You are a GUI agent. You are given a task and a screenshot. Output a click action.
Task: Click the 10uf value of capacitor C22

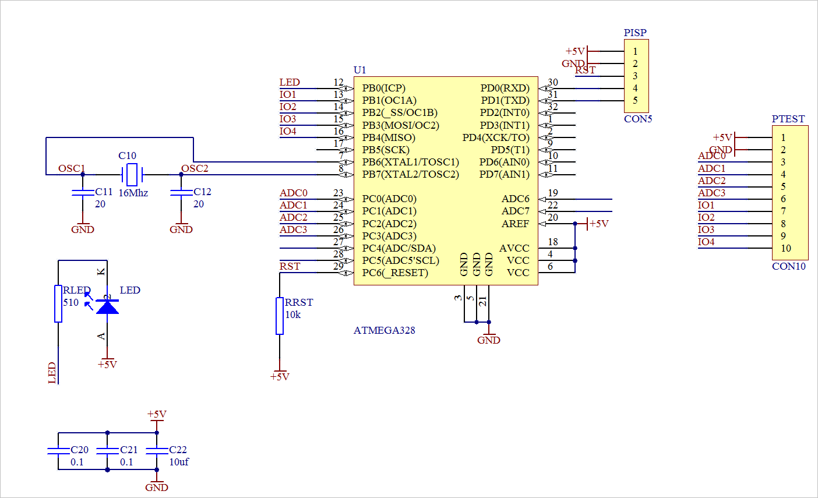[179, 462]
